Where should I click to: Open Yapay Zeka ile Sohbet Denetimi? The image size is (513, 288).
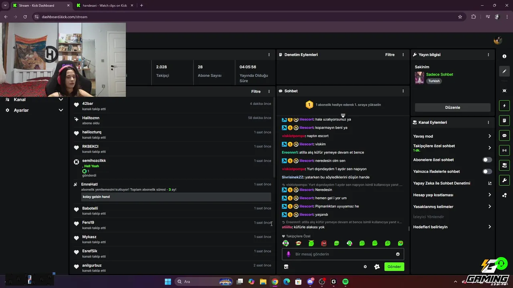point(442,183)
